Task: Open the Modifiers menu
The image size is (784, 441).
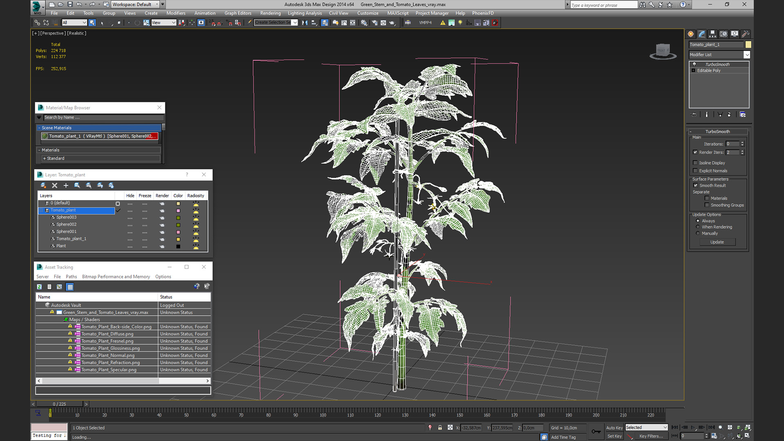Action: pos(176,13)
